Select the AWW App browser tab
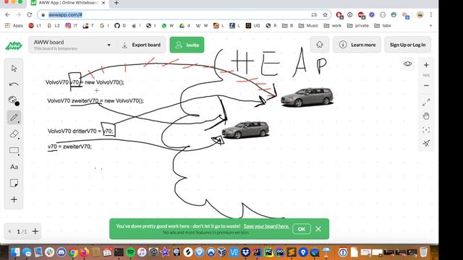 click(x=69, y=3)
